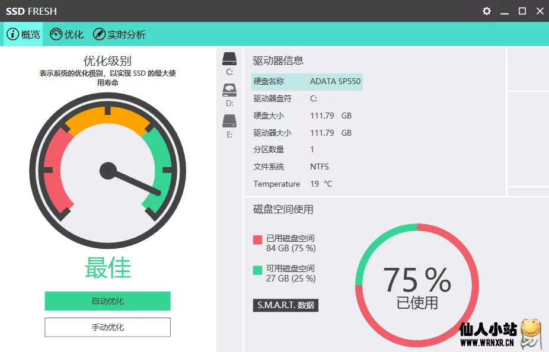The image size is (549, 352).
Task: Click the 75 % 已使用 donut chart
Action: 417,285
